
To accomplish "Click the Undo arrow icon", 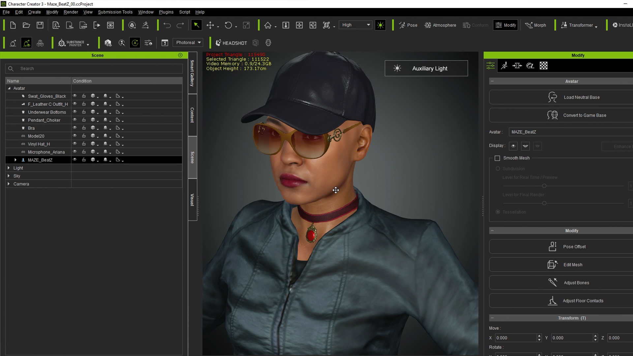I will point(167,25).
